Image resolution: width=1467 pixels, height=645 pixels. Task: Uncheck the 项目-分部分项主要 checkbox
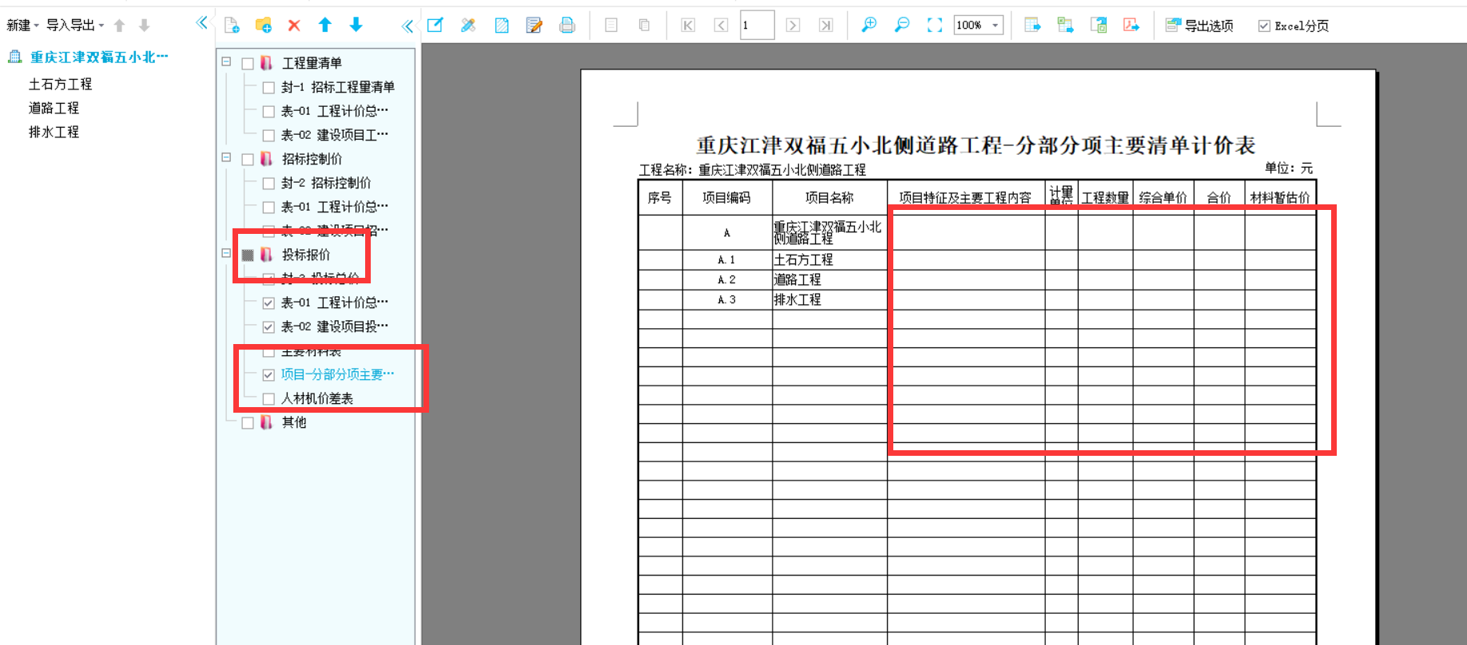pyautogui.click(x=268, y=375)
